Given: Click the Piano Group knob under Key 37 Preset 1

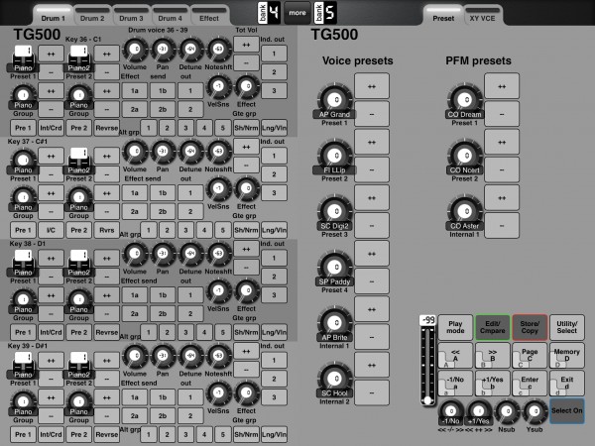Looking at the screenshot, I should 23,198.
